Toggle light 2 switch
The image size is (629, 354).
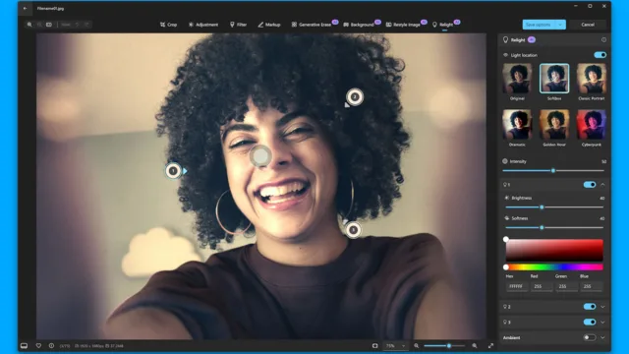pyautogui.click(x=590, y=307)
